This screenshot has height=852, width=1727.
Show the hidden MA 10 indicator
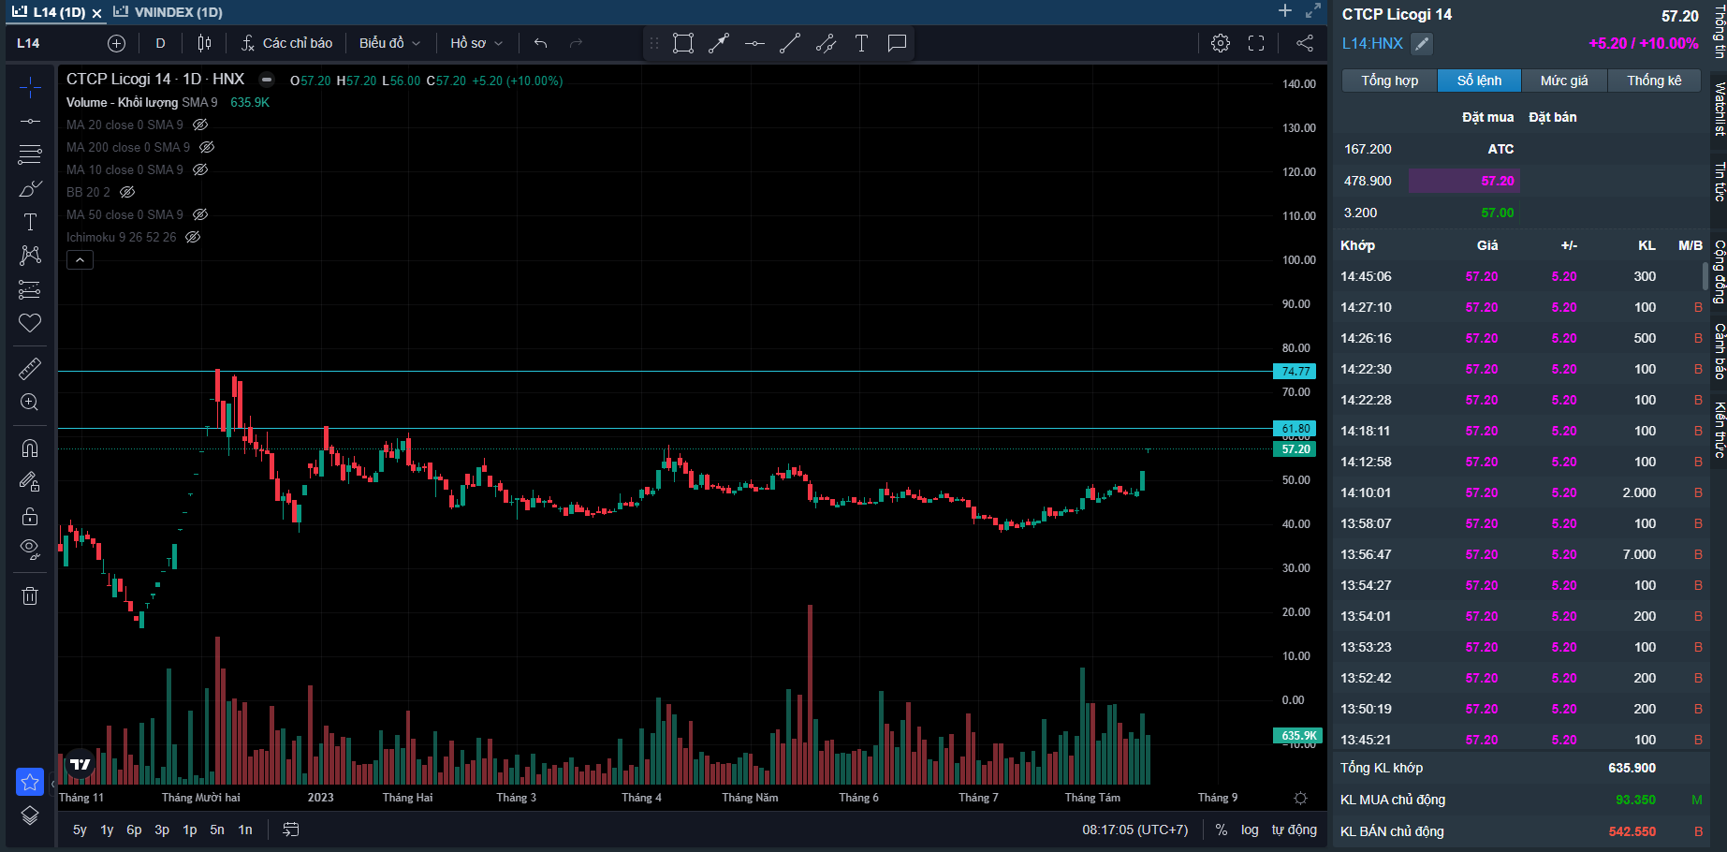tap(200, 169)
